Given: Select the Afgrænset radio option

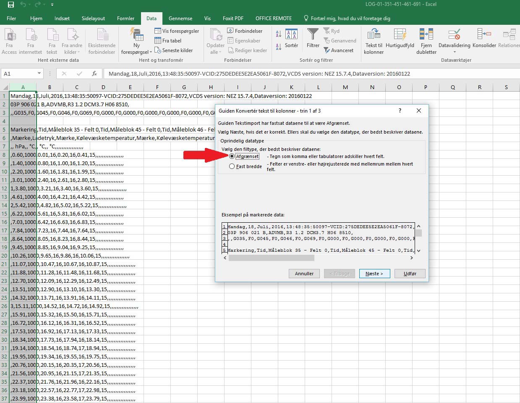Looking at the screenshot, I should coord(232,156).
